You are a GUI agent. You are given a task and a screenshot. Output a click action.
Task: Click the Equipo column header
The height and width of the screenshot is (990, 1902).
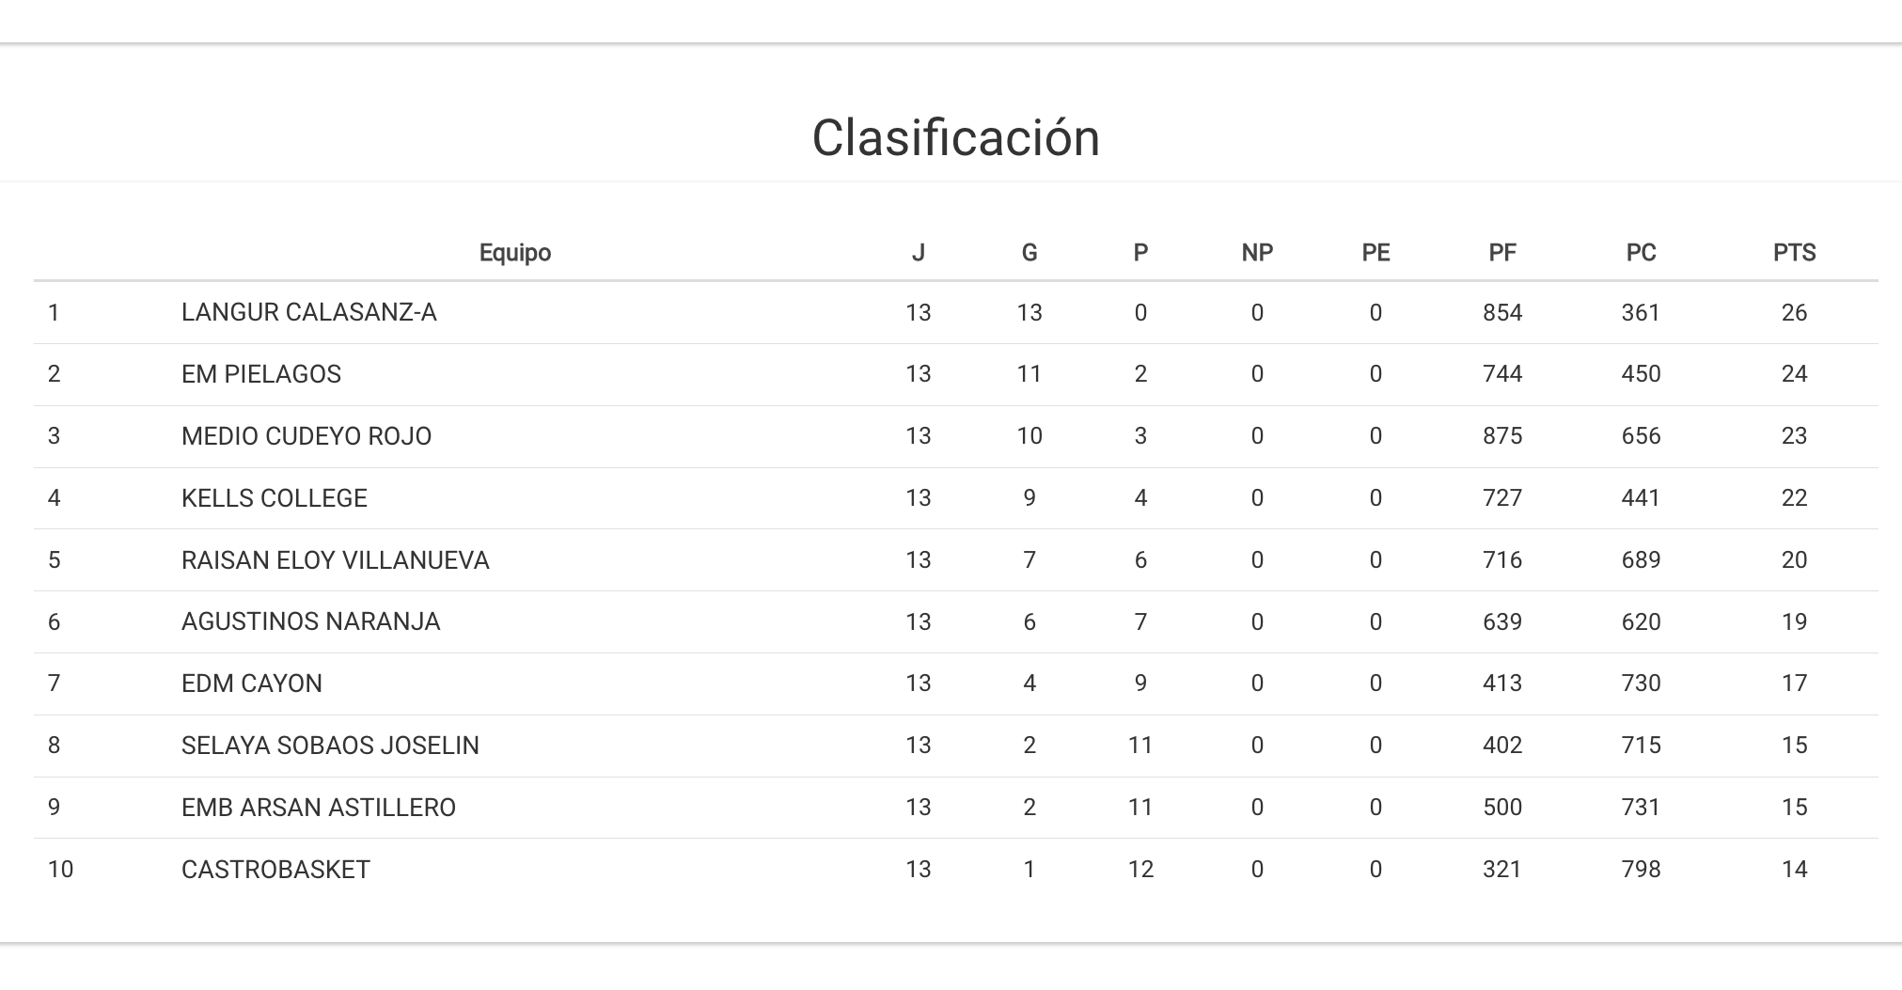(514, 253)
